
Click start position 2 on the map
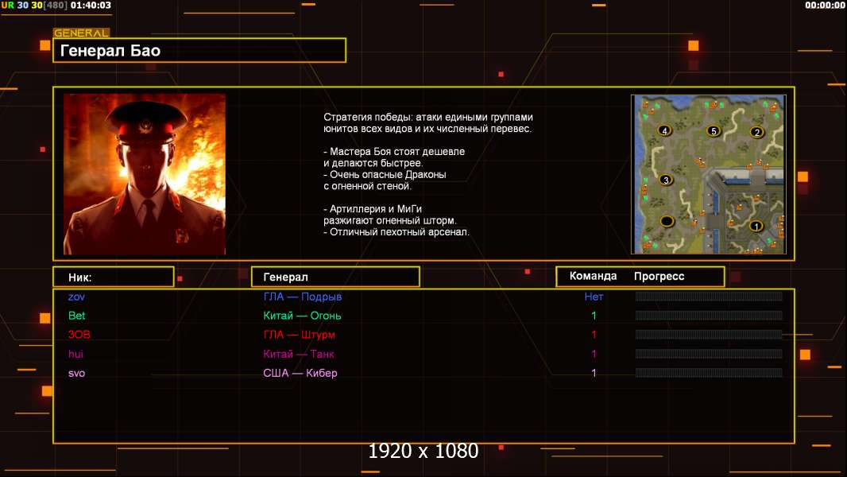(x=756, y=132)
